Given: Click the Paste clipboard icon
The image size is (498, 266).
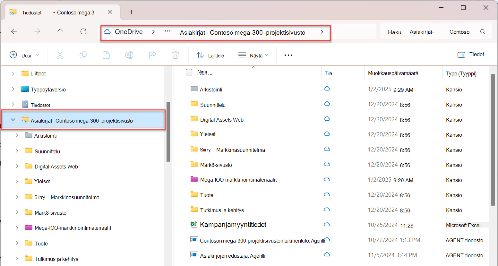Looking at the screenshot, I should point(106,55).
